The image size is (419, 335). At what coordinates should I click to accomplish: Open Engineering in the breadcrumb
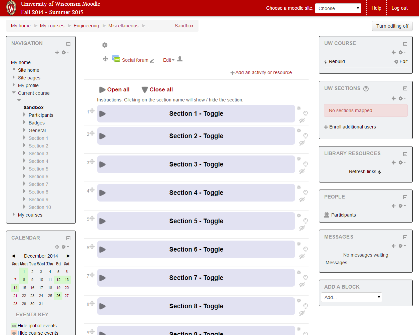pyautogui.click(x=86, y=26)
